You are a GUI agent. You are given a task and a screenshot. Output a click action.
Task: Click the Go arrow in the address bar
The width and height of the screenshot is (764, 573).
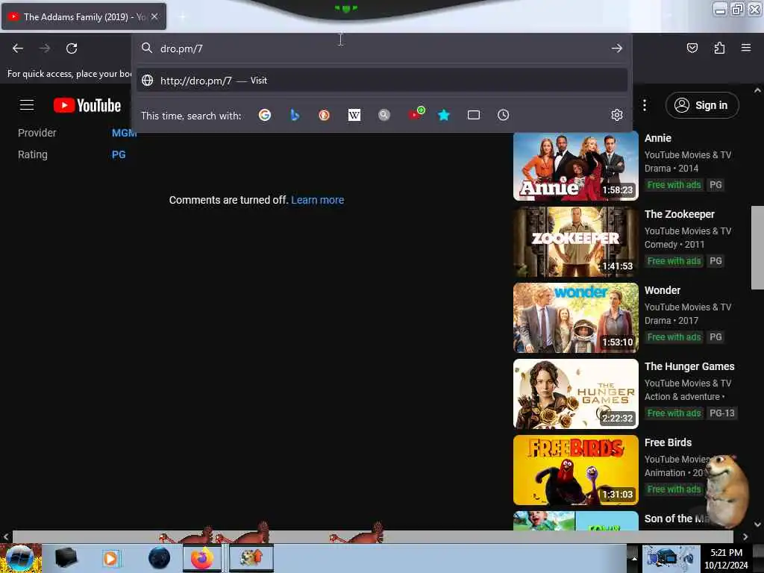[617, 48]
